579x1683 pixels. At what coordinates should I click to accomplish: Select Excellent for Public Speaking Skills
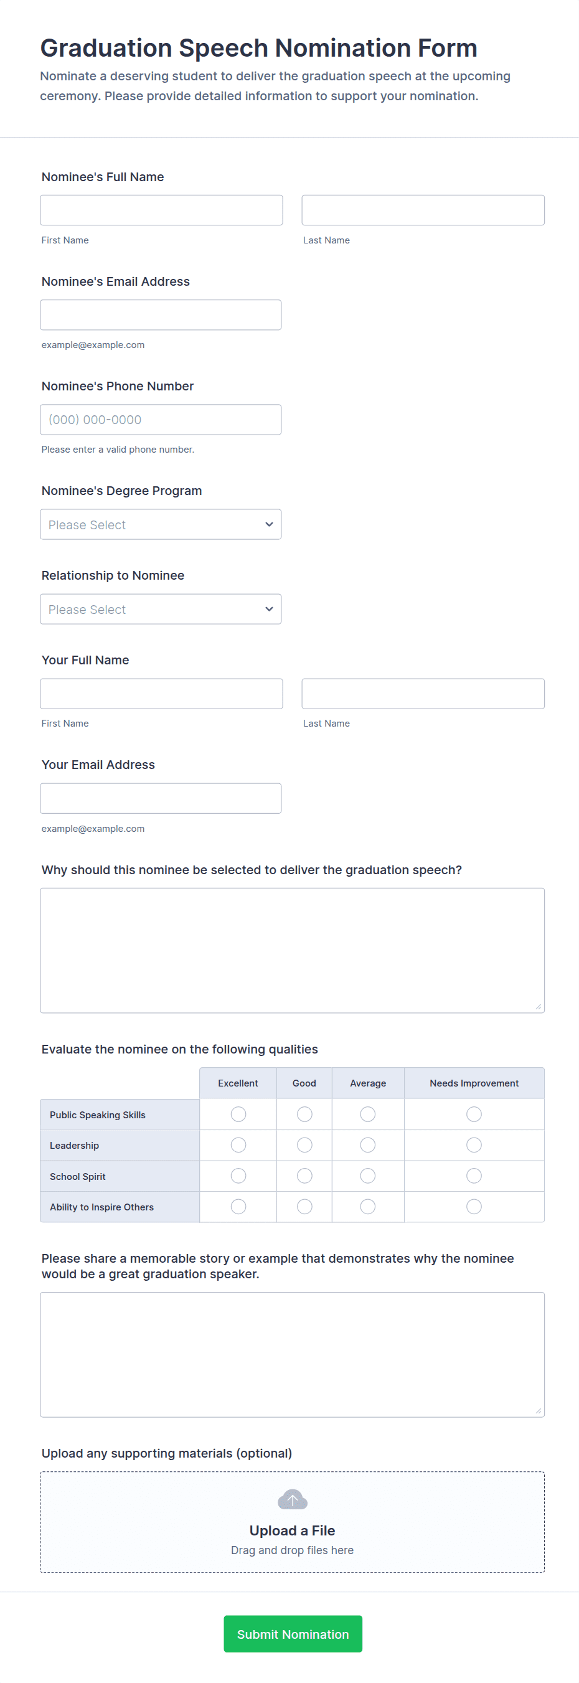[238, 1114]
